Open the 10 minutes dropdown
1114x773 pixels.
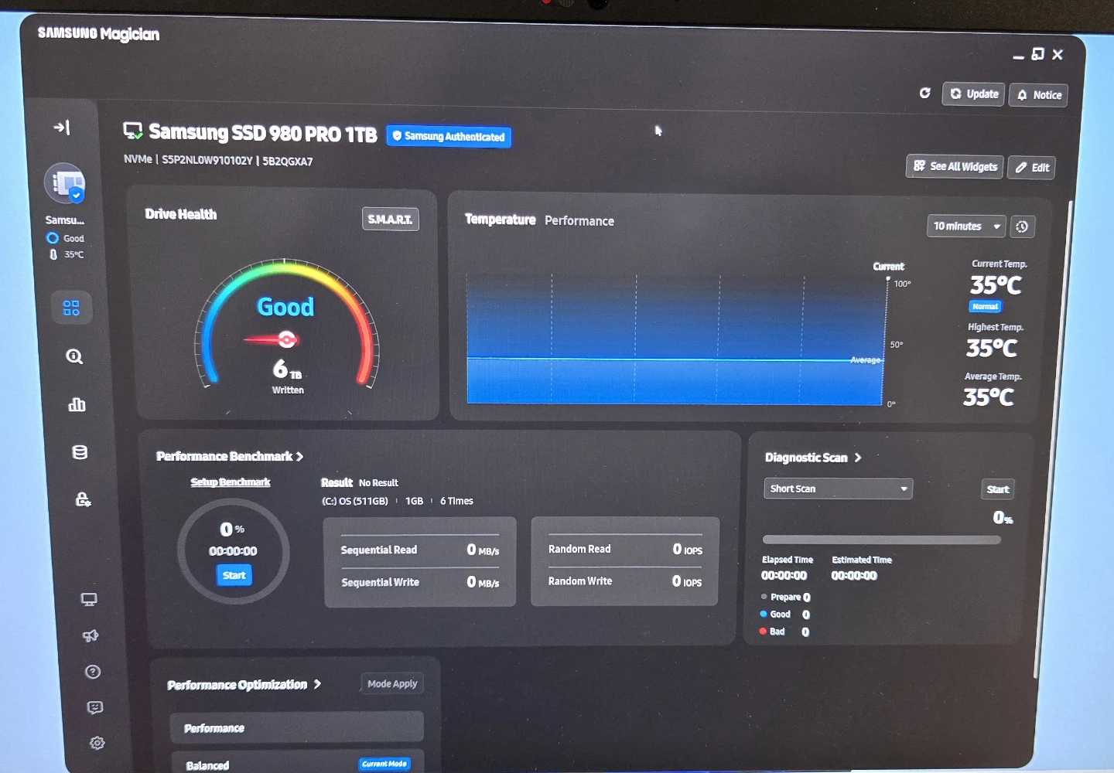click(x=966, y=226)
